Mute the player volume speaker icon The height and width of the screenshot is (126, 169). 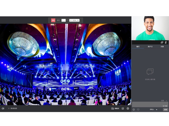(3, 108)
